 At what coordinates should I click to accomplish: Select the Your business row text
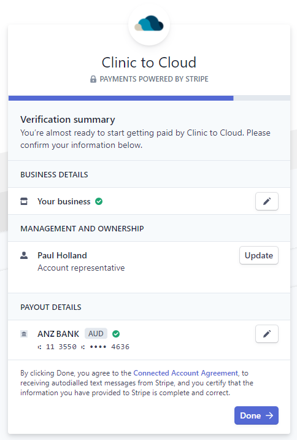tap(64, 201)
